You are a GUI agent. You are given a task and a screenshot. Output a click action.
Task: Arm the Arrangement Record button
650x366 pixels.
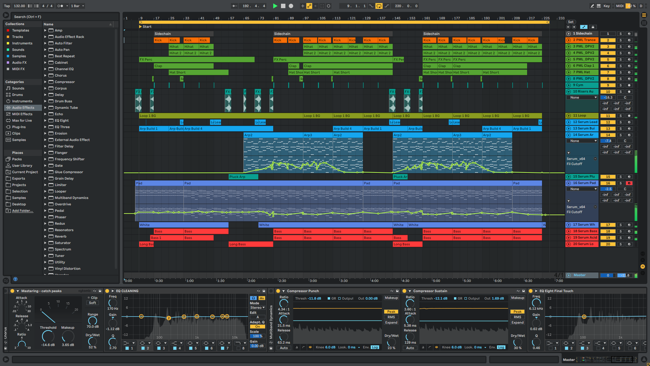(291, 6)
